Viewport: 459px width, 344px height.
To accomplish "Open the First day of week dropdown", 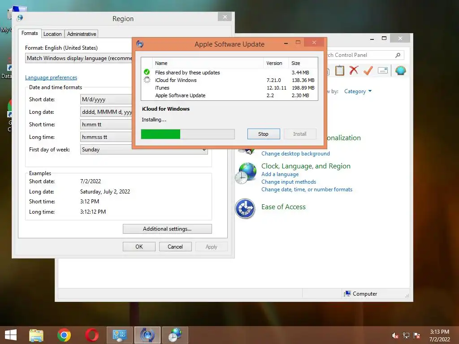I will point(144,150).
